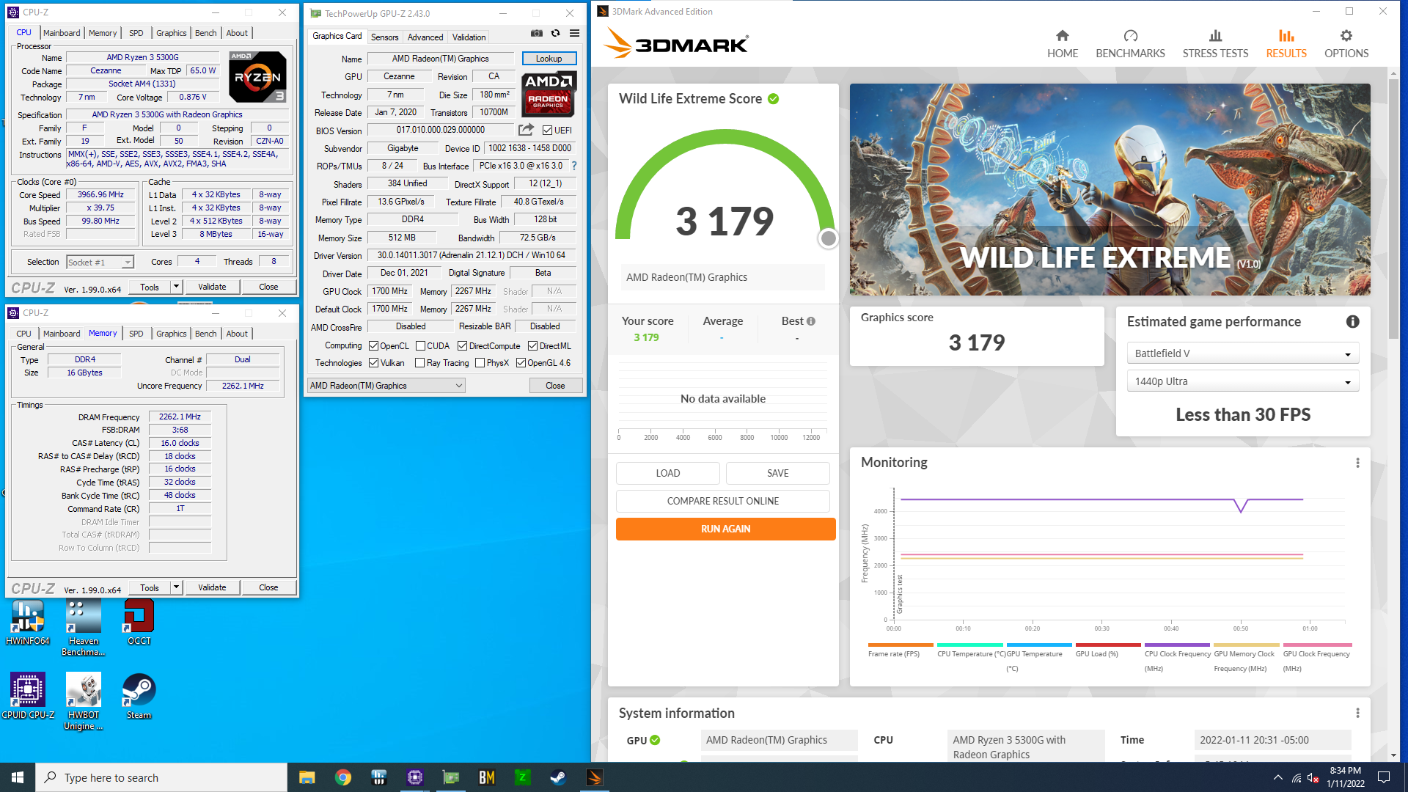The width and height of the screenshot is (1408, 792).
Task: Open Chrome from the taskbar
Action: click(x=342, y=777)
